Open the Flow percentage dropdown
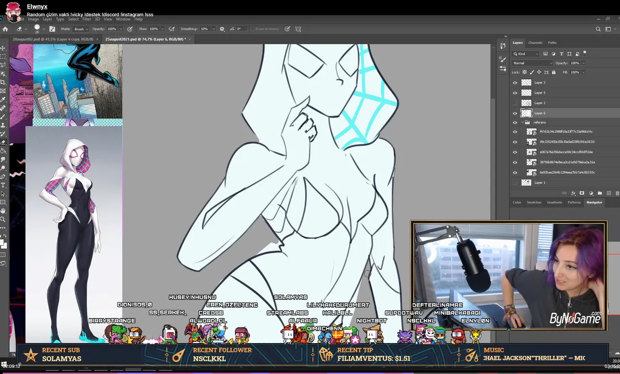620x374 pixels. (162, 29)
